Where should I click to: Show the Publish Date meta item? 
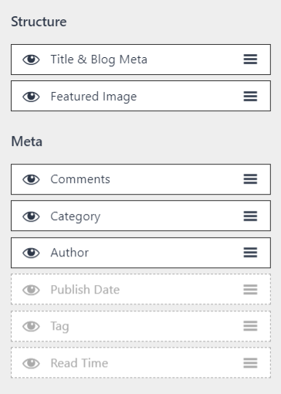(31, 290)
